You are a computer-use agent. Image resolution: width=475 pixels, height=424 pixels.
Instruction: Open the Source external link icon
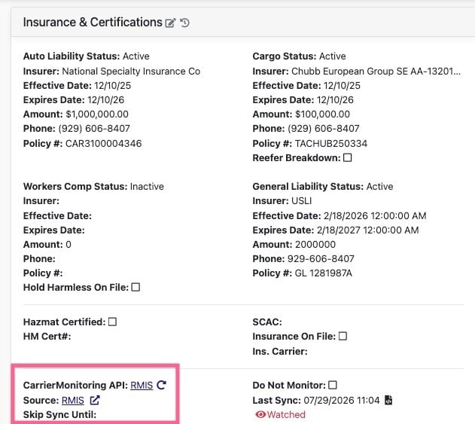(x=95, y=400)
